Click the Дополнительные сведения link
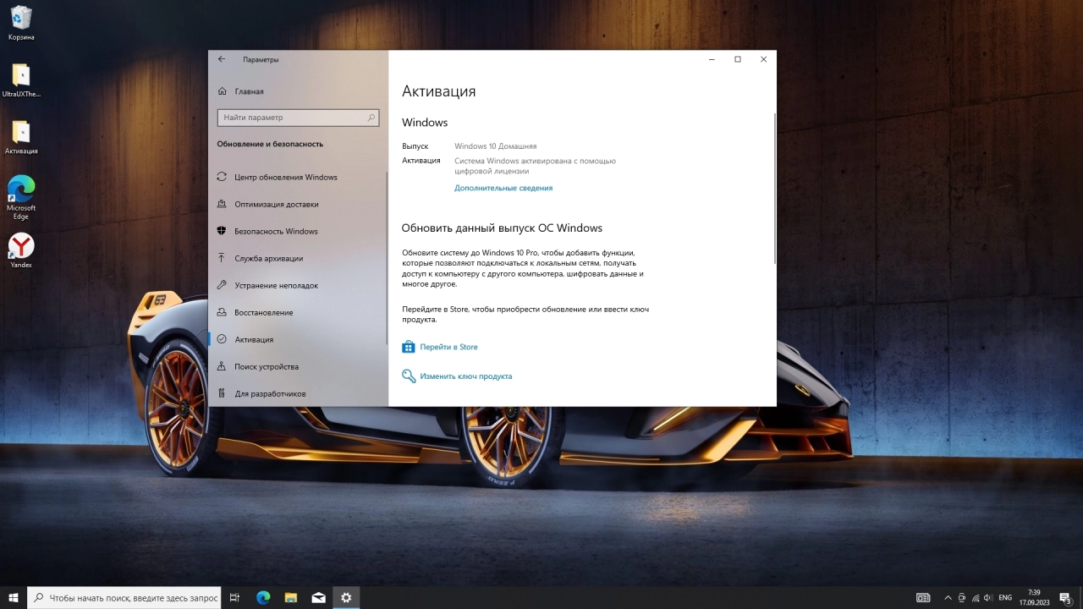 503,188
